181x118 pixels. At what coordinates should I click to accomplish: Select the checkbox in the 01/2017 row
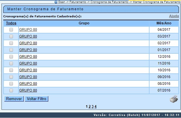pos(11,50)
